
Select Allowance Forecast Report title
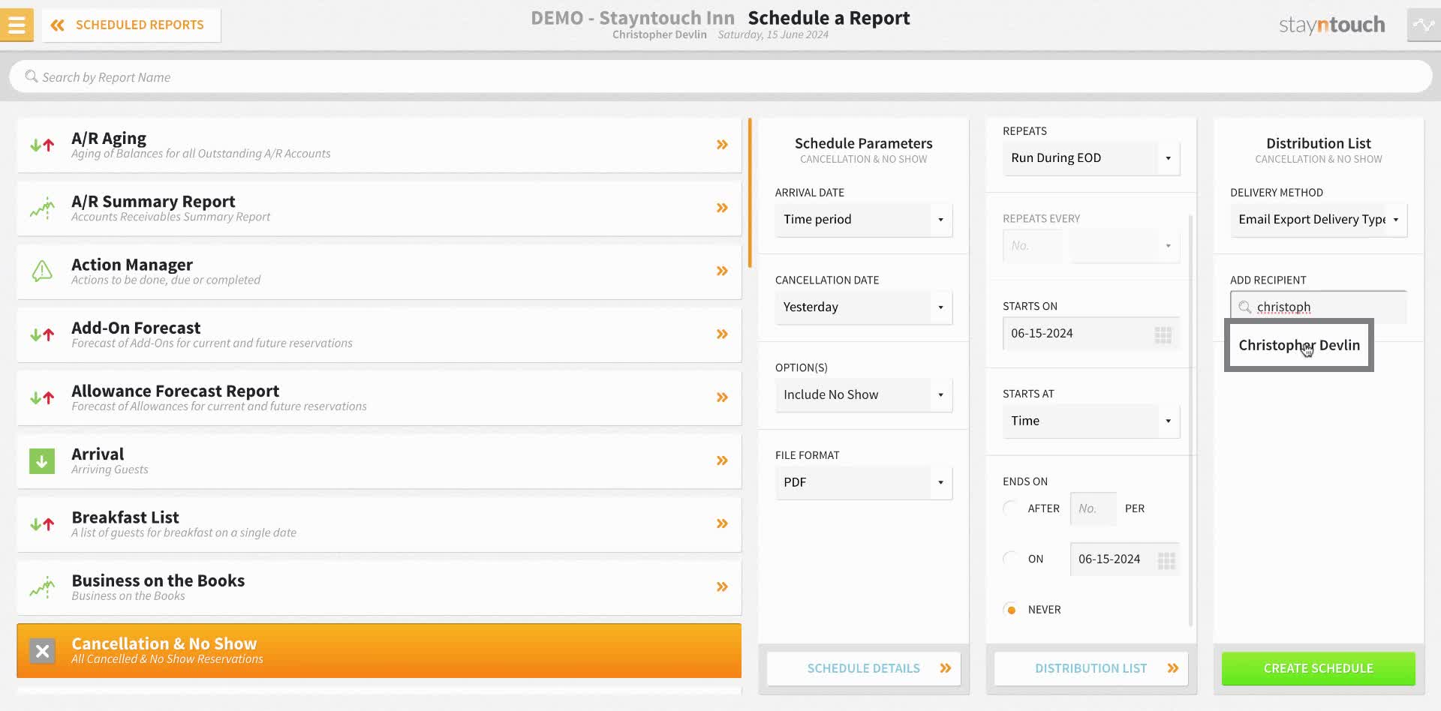(x=175, y=391)
